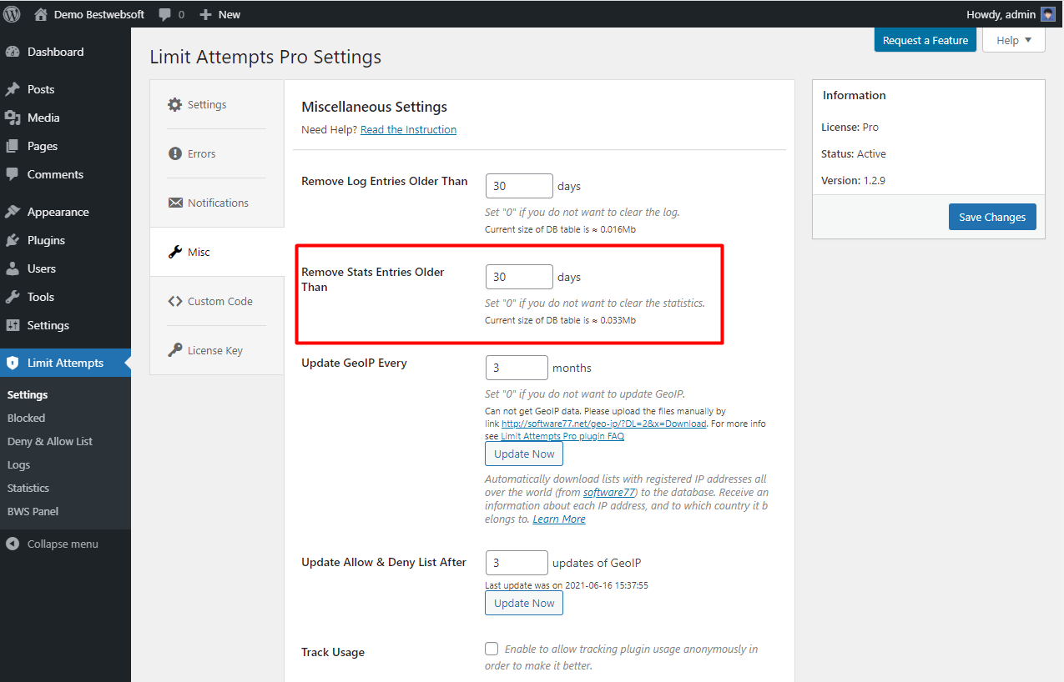Click the Dashboard gauge icon
This screenshot has width=1064, height=682.
click(x=13, y=52)
